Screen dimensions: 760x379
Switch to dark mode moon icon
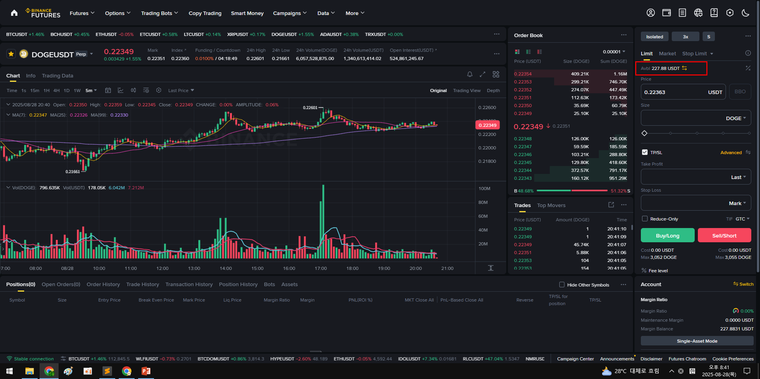[x=745, y=13]
